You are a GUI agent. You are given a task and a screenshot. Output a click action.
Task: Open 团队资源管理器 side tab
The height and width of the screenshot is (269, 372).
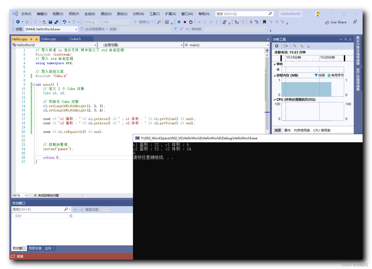358,79
